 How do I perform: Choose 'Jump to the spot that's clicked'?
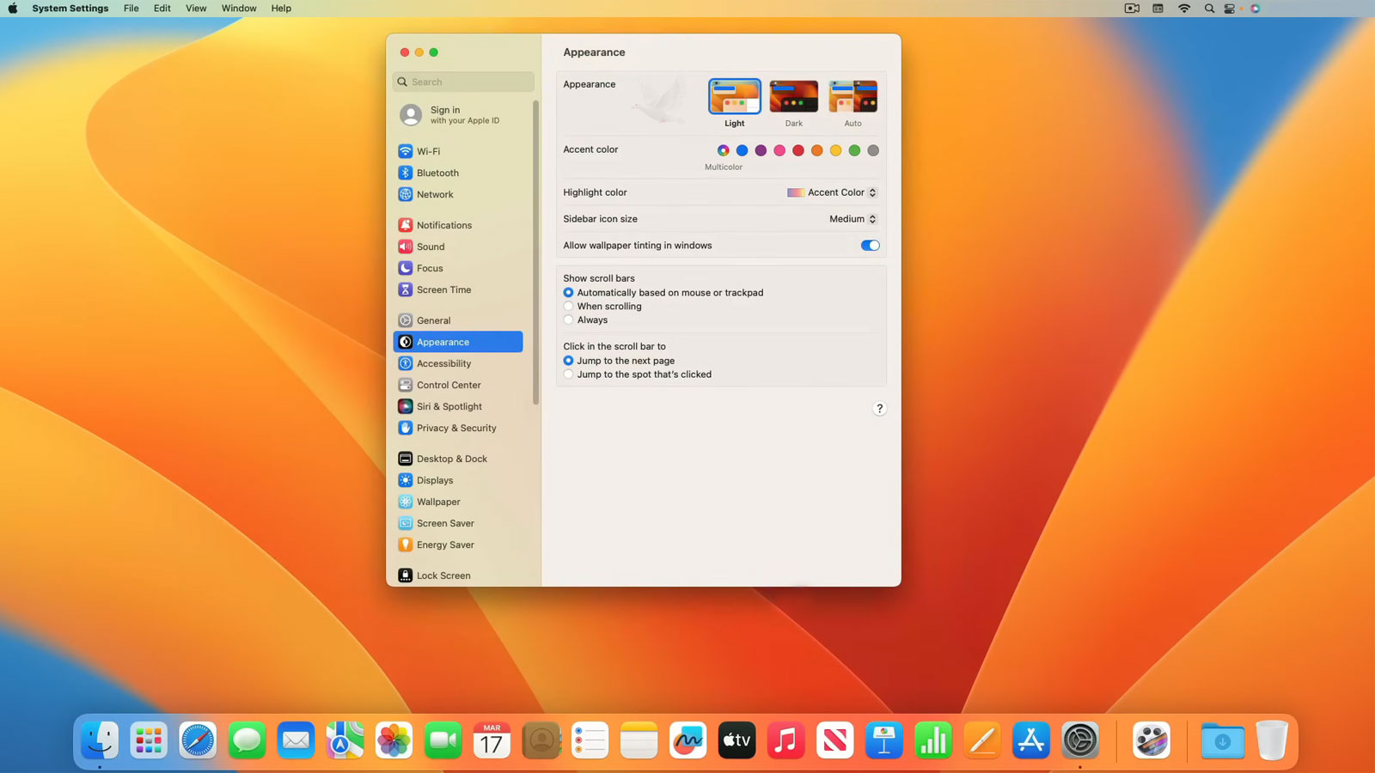tap(568, 374)
